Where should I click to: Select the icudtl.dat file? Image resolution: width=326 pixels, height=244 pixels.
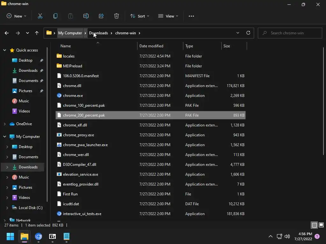coord(151,204)
